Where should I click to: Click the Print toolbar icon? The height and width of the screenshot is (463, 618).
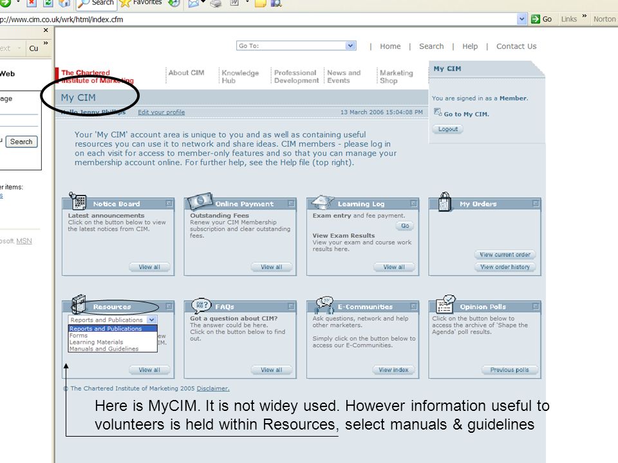tap(216, 4)
